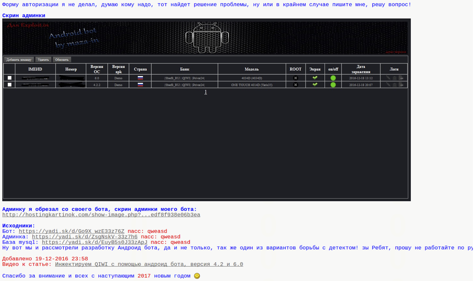Open the log file icon for ONE TOUCH 4014D
Viewport: 474px width, 281px height.
click(401, 85)
